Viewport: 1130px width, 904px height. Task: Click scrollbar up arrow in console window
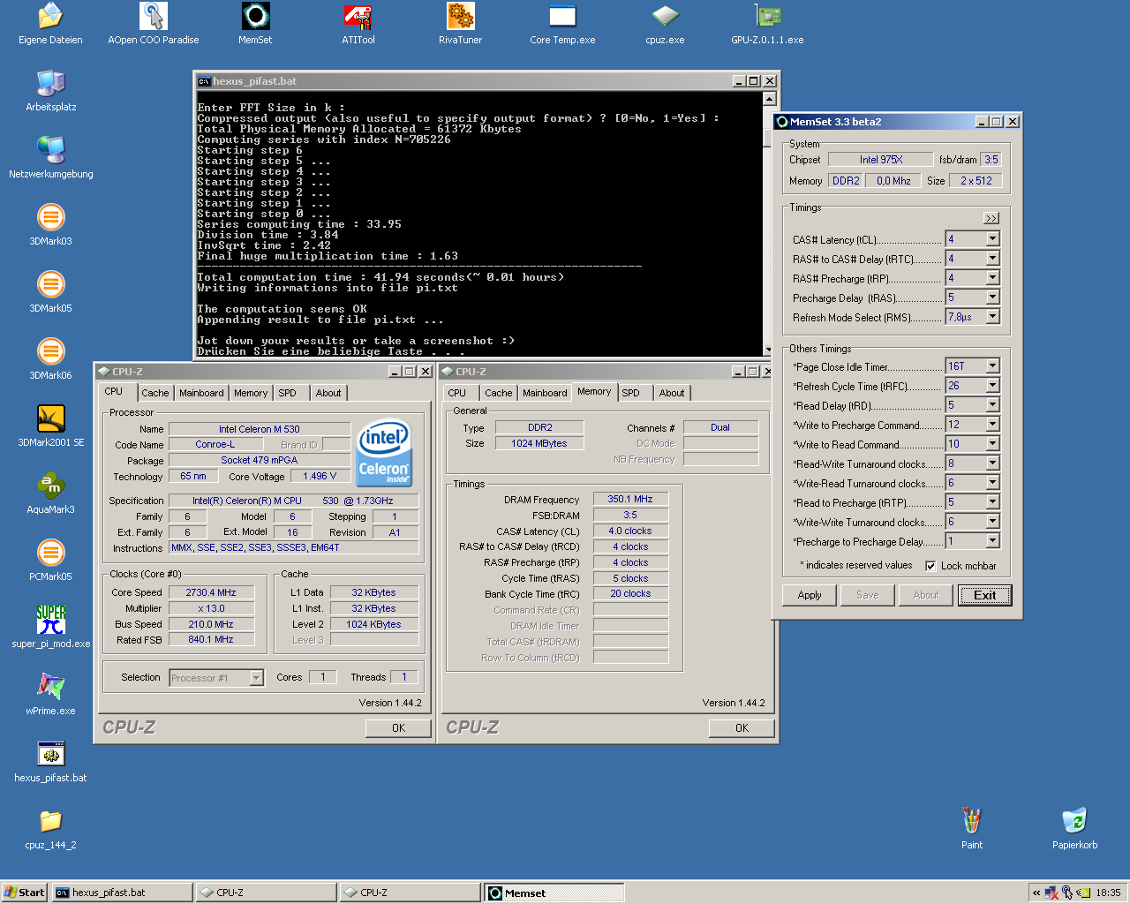point(769,99)
